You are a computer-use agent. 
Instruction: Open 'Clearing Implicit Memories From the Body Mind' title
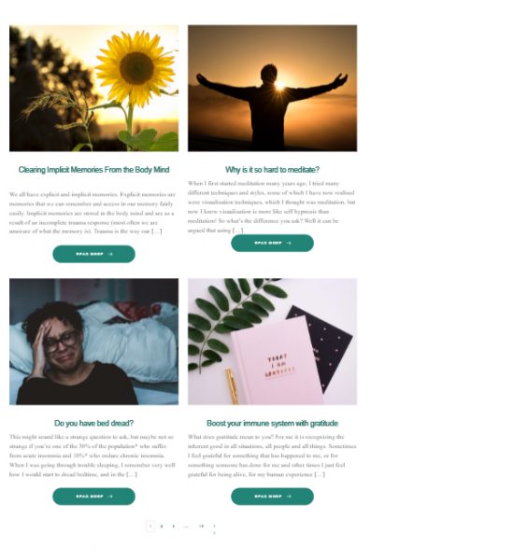93,170
